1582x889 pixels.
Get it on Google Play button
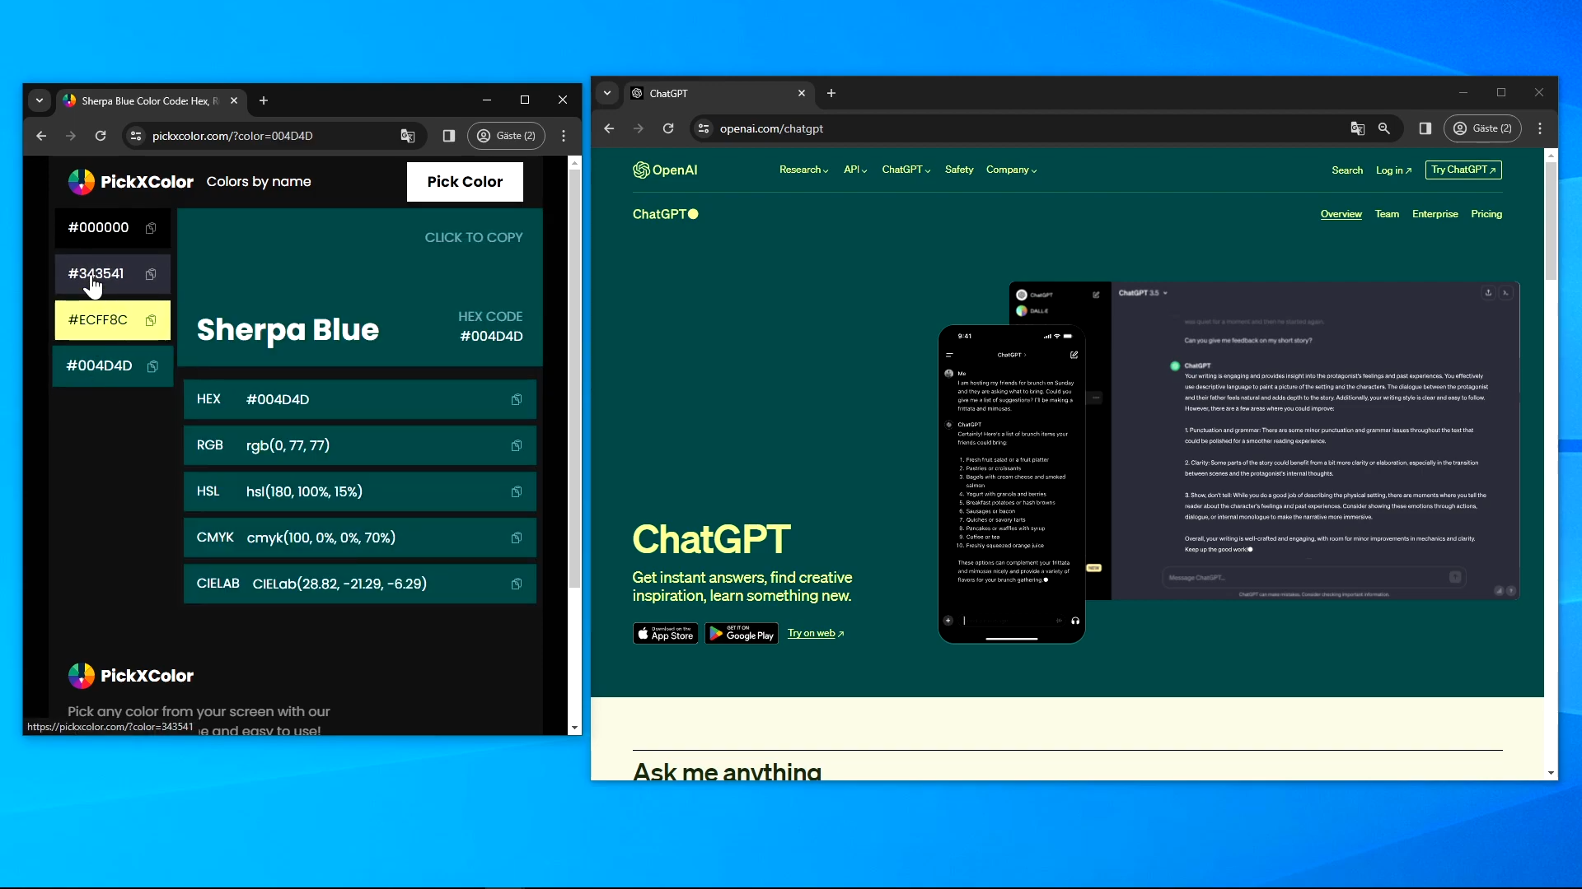pyautogui.click(x=742, y=633)
